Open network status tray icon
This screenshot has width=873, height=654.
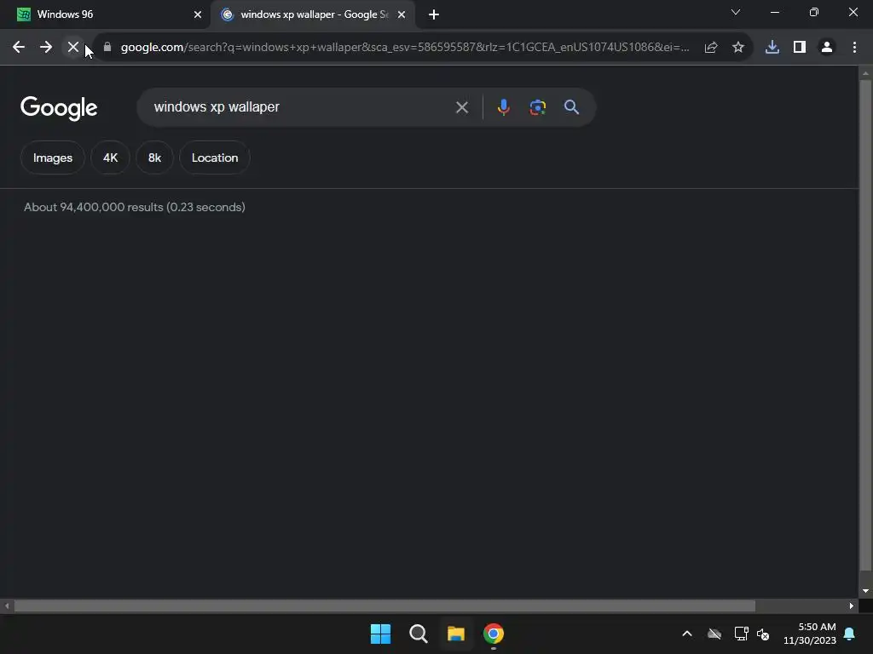click(x=741, y=634)
